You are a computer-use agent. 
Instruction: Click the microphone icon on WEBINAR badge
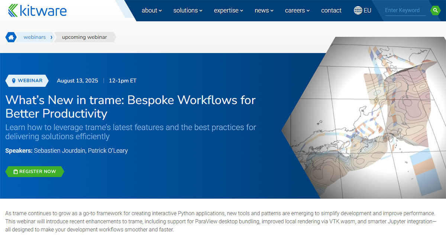coord(14,81)
